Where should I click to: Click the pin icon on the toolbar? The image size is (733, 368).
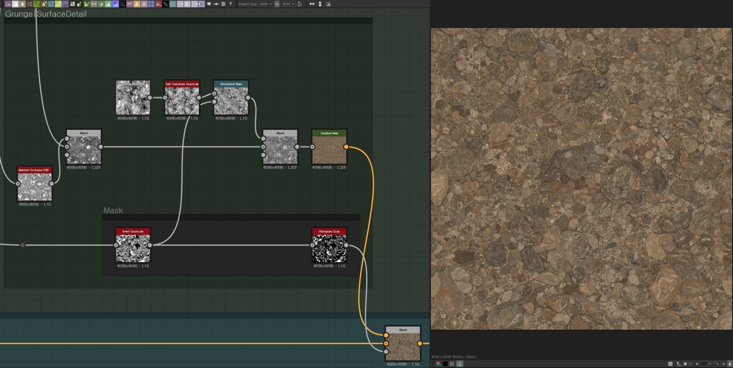pos(231,4)
